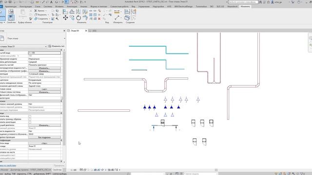Click the Properties palette ribbon icon
This screenshot has height=175, width=312.
pos(11,17)
